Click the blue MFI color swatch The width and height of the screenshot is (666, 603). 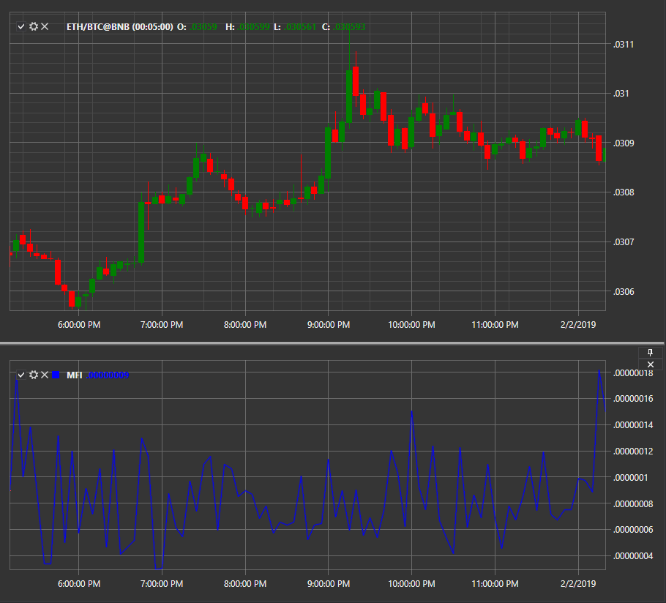[56, 375]
